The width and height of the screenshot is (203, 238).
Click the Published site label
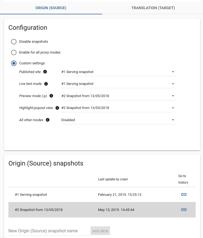point(30,72)
